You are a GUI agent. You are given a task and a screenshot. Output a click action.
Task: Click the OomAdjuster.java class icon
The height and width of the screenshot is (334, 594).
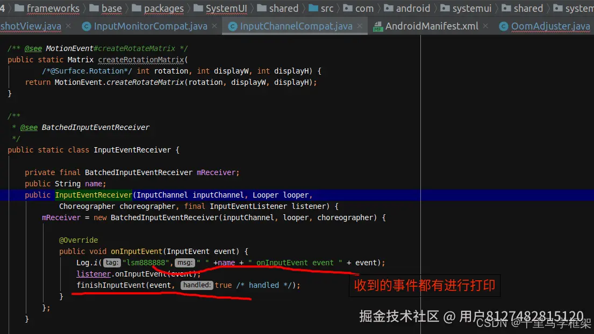(x=504, y=26)
